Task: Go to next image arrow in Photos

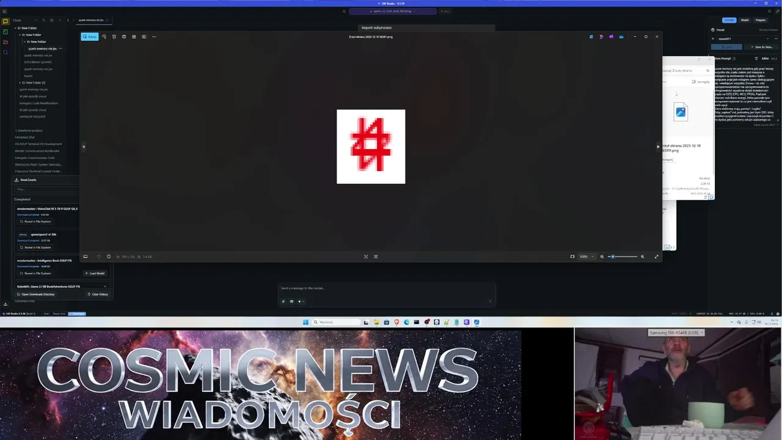Action: click(x=658, y=147)
